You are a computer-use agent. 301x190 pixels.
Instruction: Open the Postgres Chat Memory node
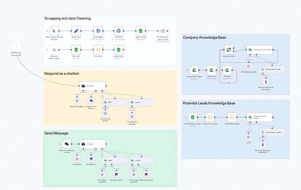[x=91, y=101]
